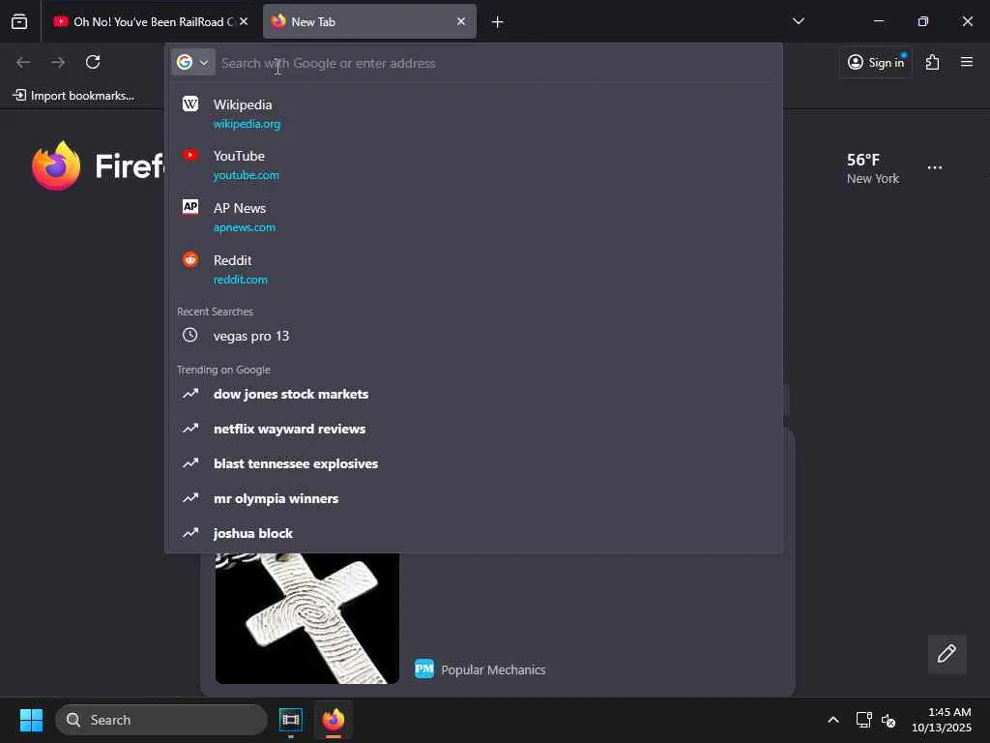Go forward one page arrow
The height and width of the screenshot is (743, 990).
click(58, 62)
